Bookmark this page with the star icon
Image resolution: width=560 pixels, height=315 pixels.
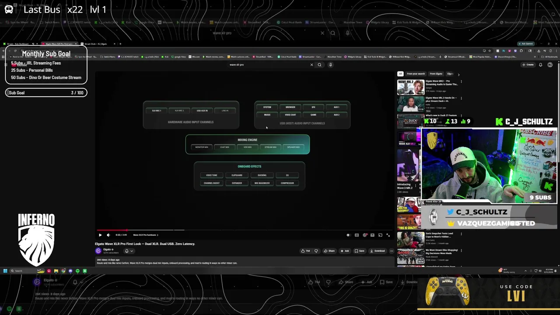click(x=490, y=51)
